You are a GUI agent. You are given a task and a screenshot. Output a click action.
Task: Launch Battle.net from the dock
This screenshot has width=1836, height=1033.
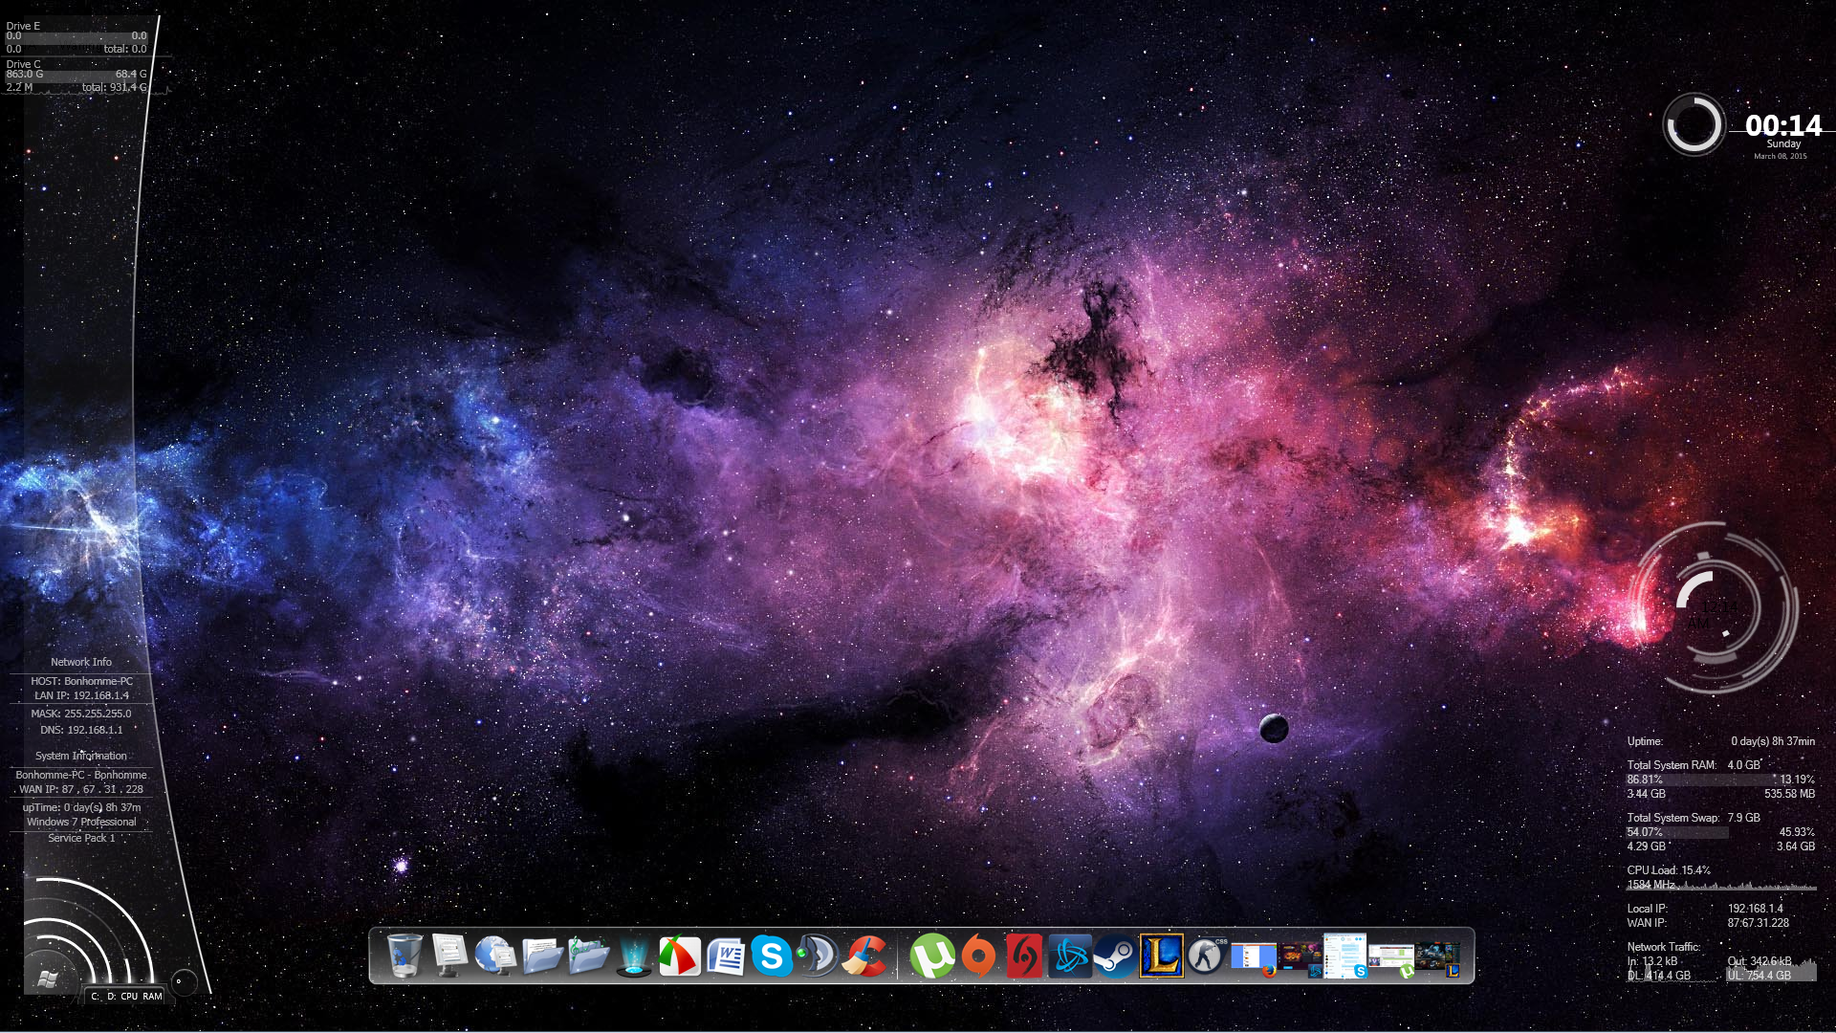tap(1069, 956)
